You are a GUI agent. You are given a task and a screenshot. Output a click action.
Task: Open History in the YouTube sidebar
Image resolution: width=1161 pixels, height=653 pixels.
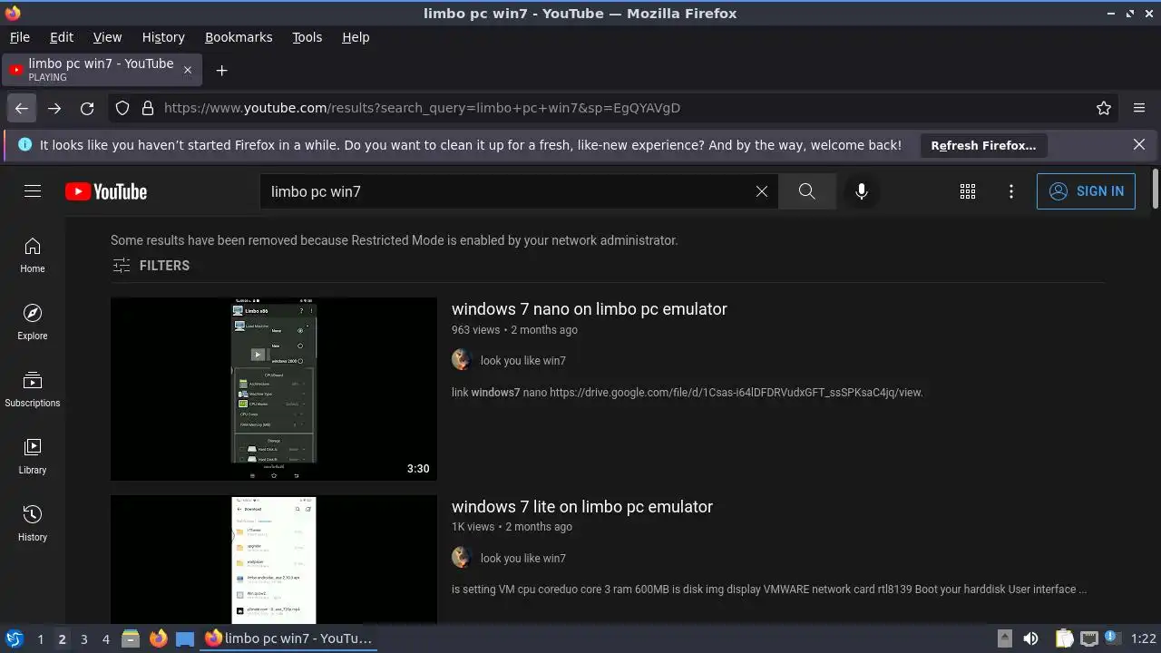point(33,524)
